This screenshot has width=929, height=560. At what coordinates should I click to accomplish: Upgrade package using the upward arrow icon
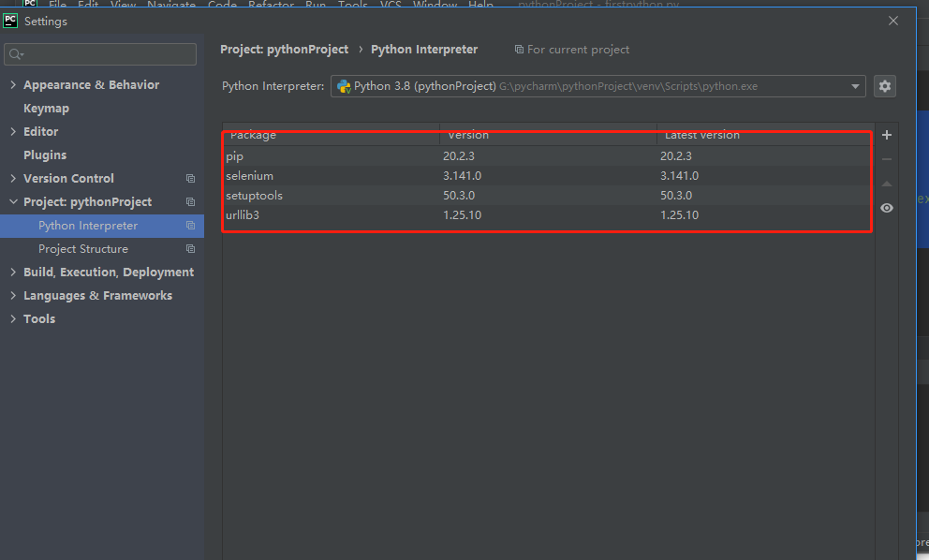(x=887, y=183)
